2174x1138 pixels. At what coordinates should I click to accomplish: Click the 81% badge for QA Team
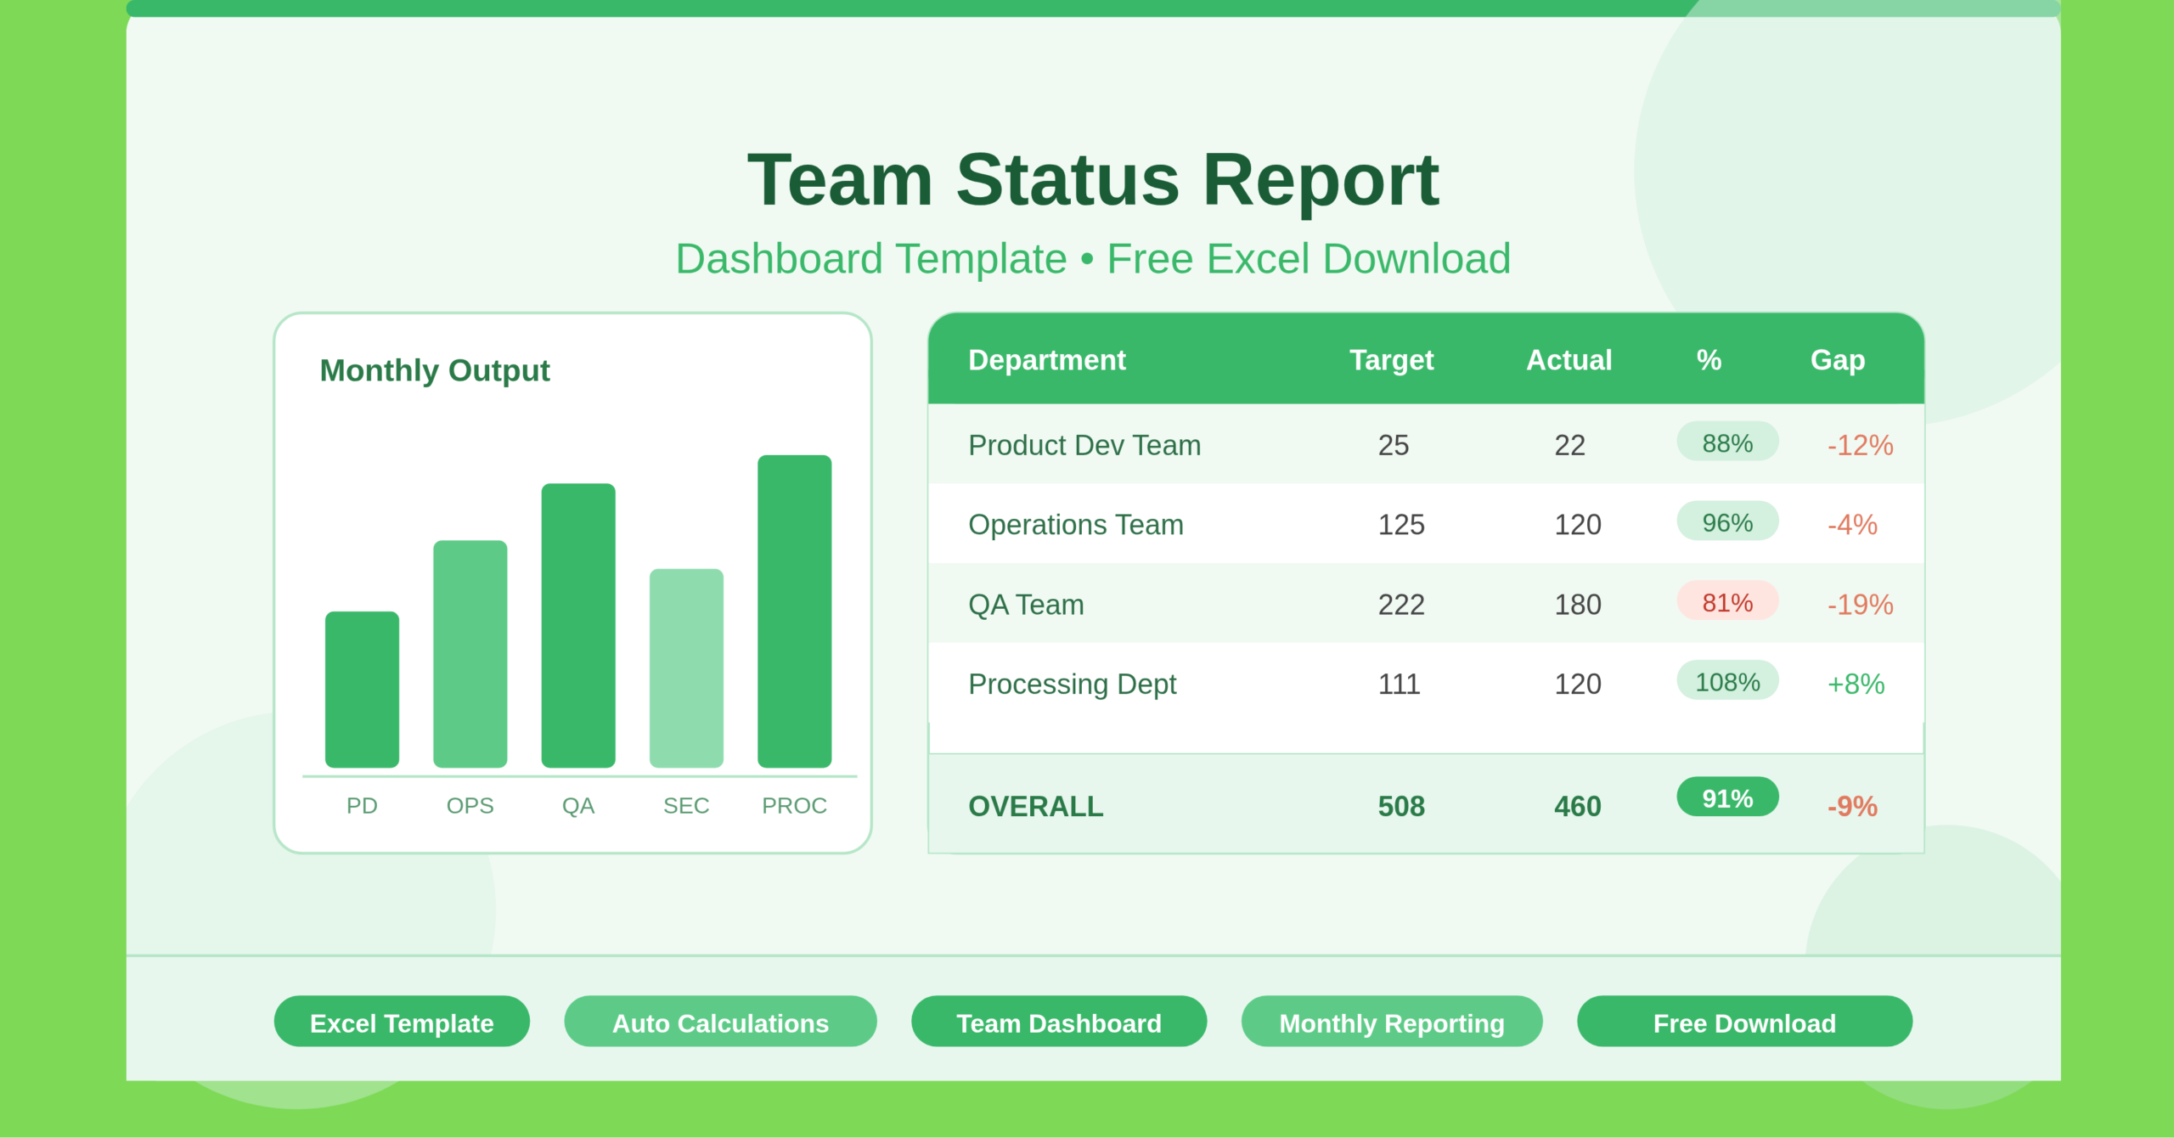[1726, 602]
